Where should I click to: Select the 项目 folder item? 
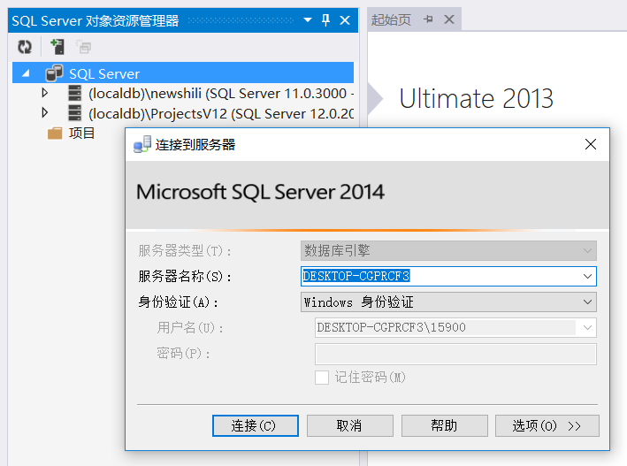point(81,133)
